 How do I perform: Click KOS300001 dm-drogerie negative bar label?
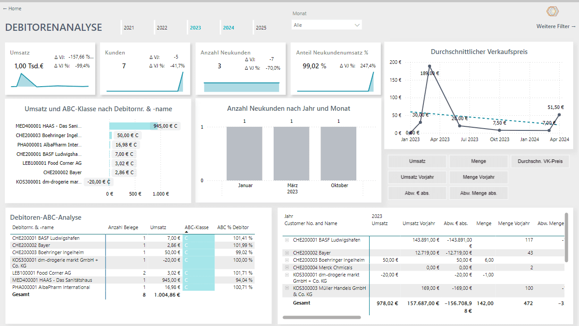99,182
